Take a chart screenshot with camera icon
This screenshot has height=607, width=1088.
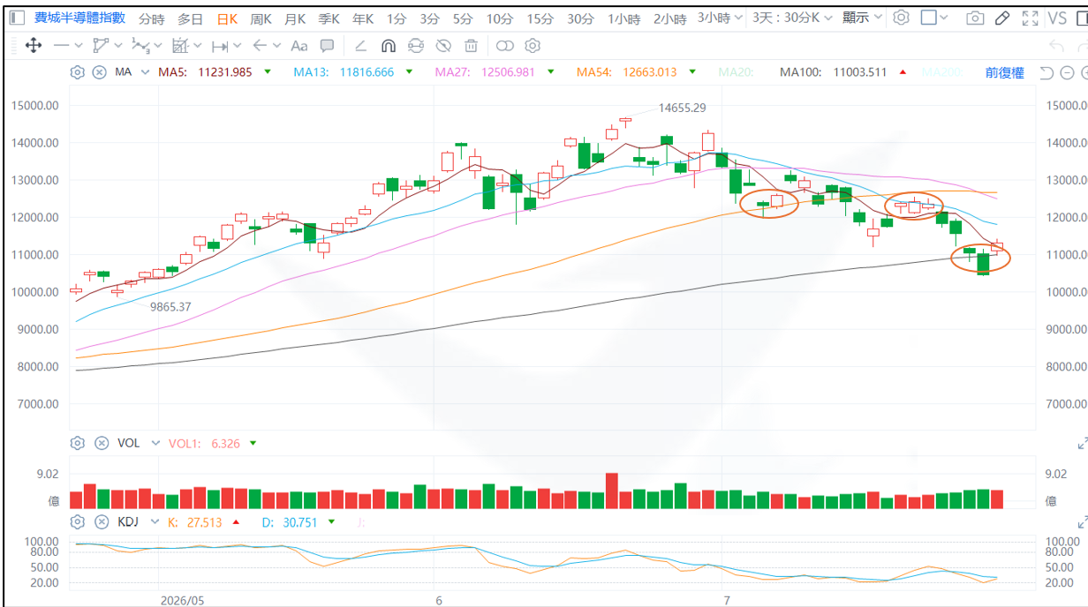point(975,18)
